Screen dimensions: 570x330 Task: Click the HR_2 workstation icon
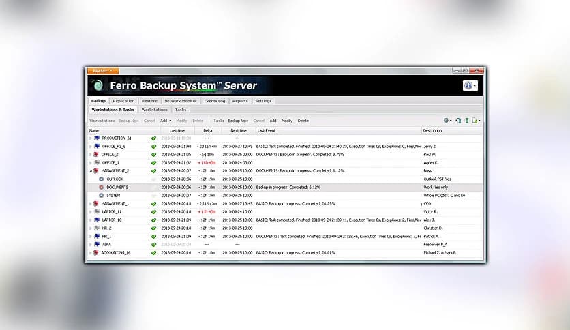pos(97,228)
